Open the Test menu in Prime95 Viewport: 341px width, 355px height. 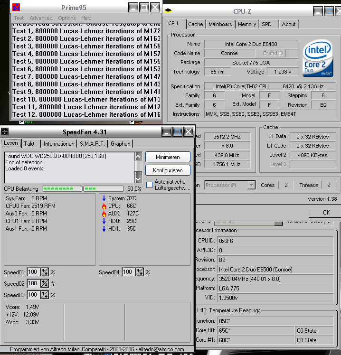tap(19, 18)
